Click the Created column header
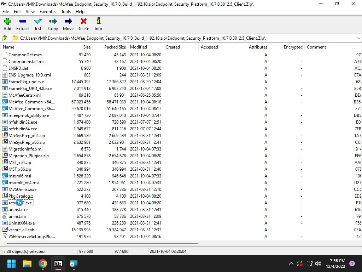Screen dimensions: 362x272 click(x=181, y=47)
